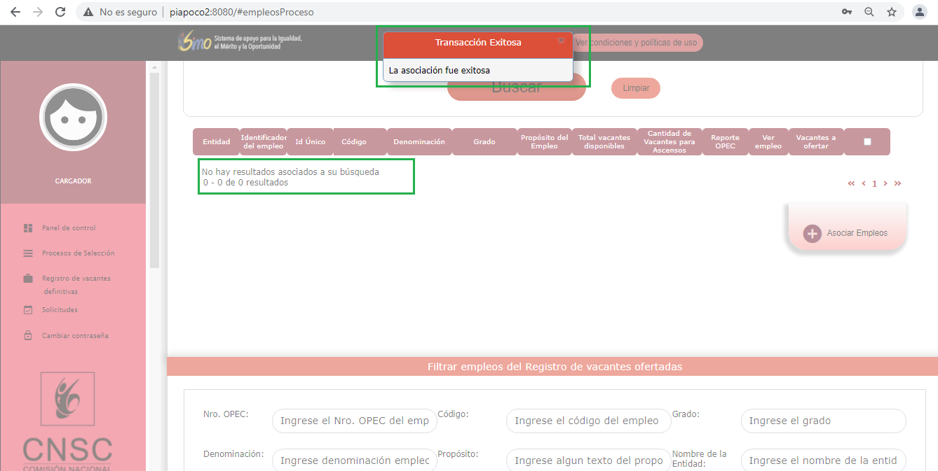Click the next page arrow
The image size is (938, 471).
pos(885,184)
